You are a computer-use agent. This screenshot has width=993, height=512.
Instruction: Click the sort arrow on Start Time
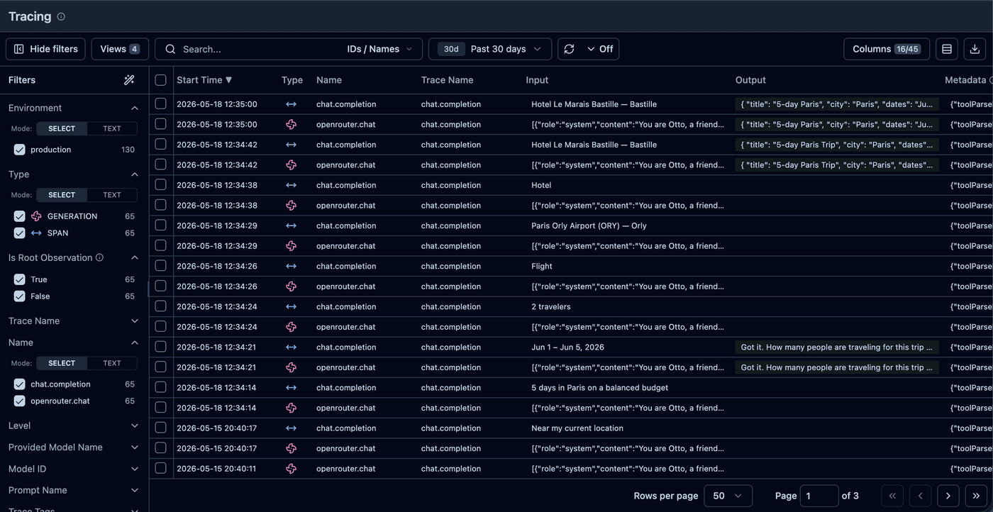pyautogui.click(x=228, y=80)
